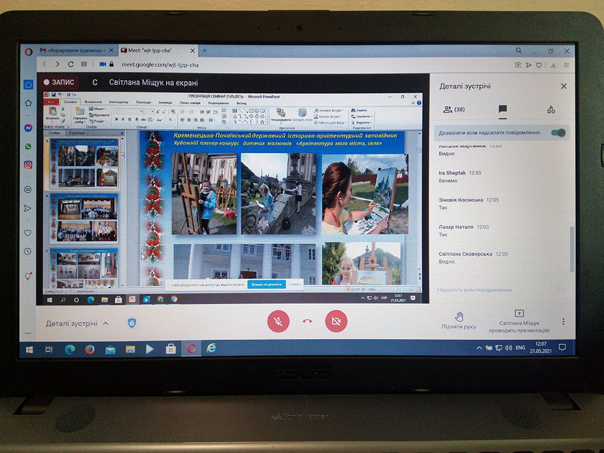604x453 pixels.
Task: Take snapshot with toolbar camera icon
Action: coord(518,65)
